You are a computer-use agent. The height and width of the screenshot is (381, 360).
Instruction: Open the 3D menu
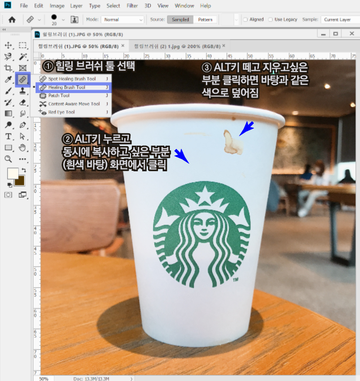148,6
